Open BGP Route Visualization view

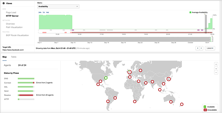(17, 35)
